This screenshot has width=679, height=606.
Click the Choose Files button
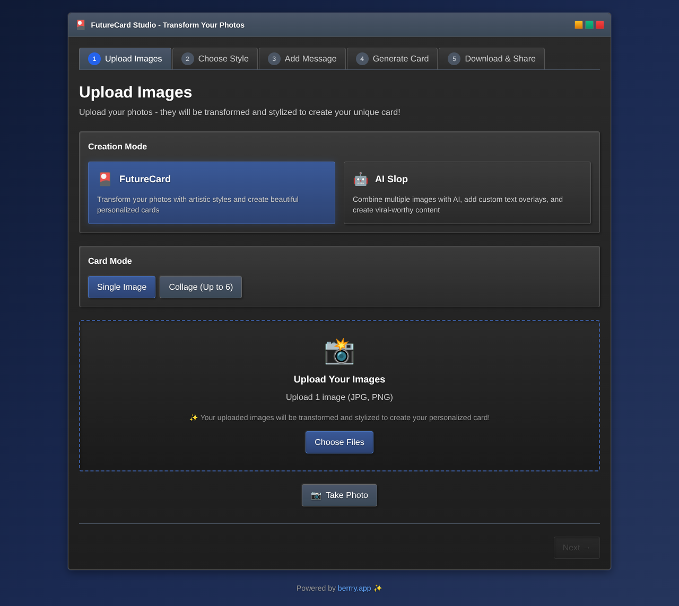click(339, 442)
